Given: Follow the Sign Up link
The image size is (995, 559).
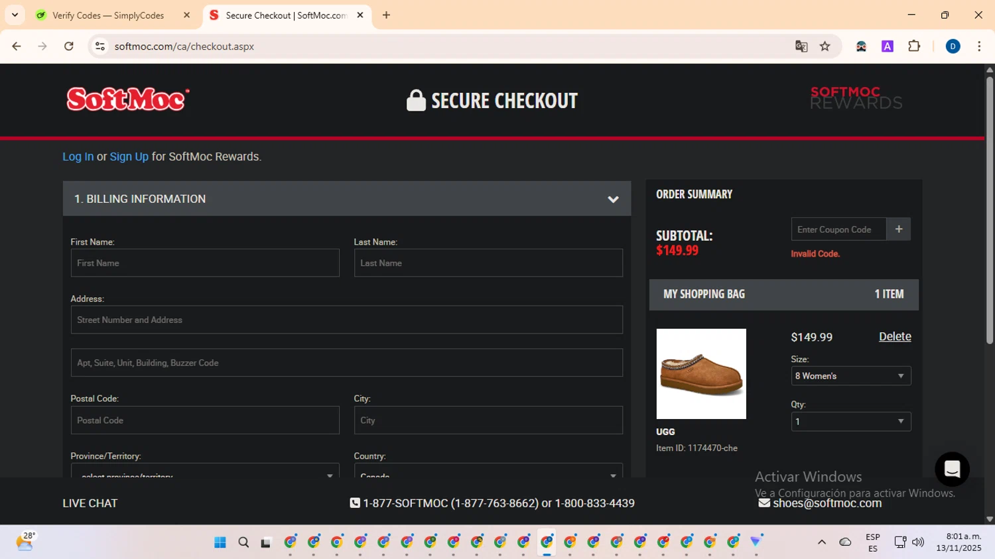Looking at the screenshot, I should click(x=129, y=156).
